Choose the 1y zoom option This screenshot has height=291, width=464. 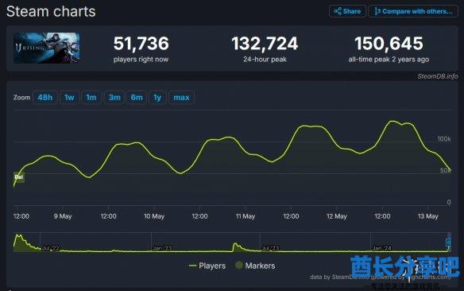click(x=157, y=97)
